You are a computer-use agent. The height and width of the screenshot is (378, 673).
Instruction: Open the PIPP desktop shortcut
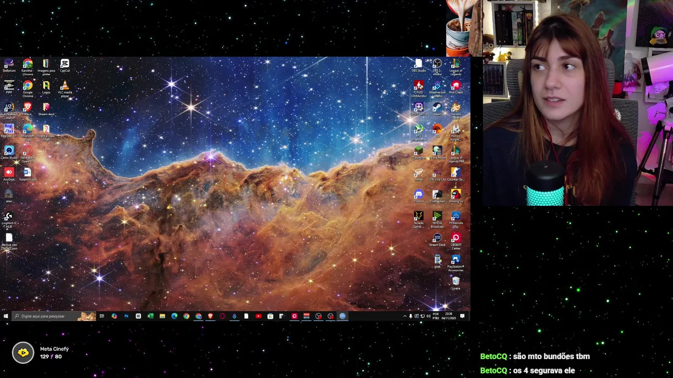[9, 87]
